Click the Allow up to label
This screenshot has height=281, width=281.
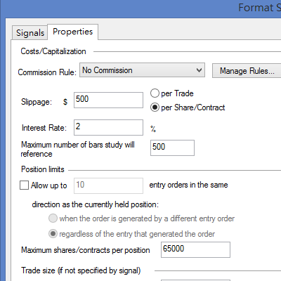(49, 185)
